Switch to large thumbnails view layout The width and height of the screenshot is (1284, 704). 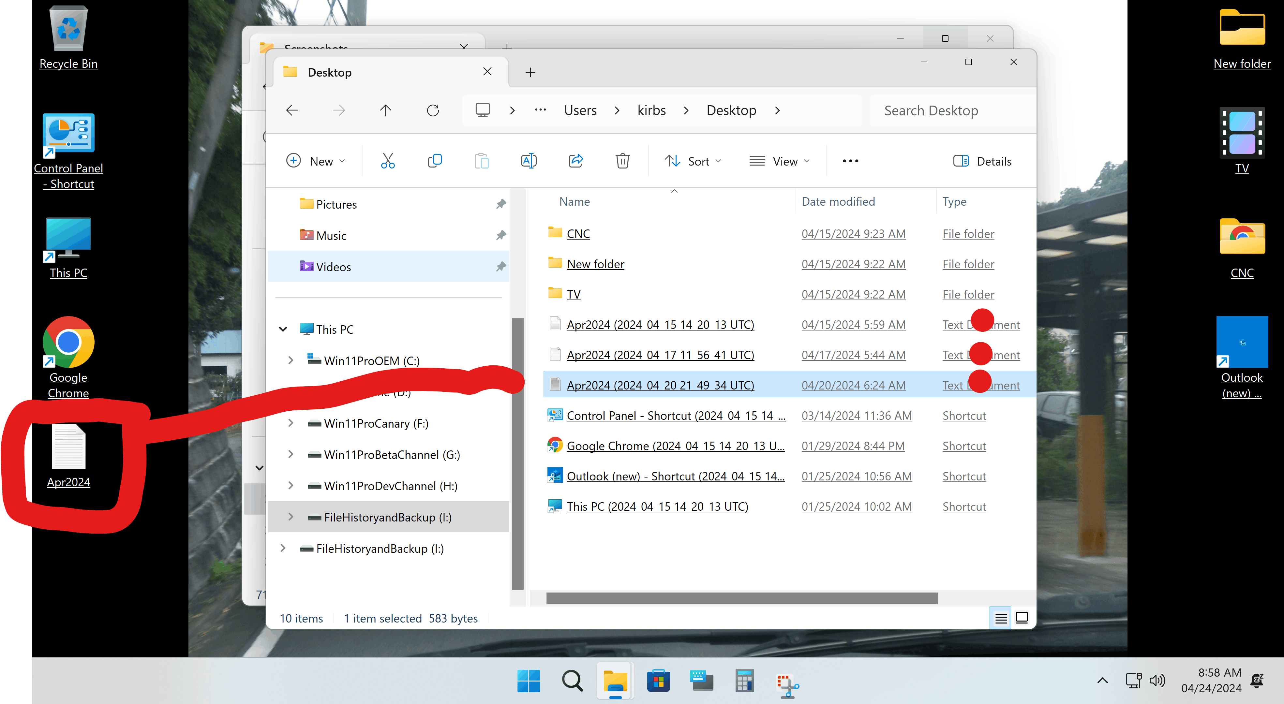coord(1022,618)
